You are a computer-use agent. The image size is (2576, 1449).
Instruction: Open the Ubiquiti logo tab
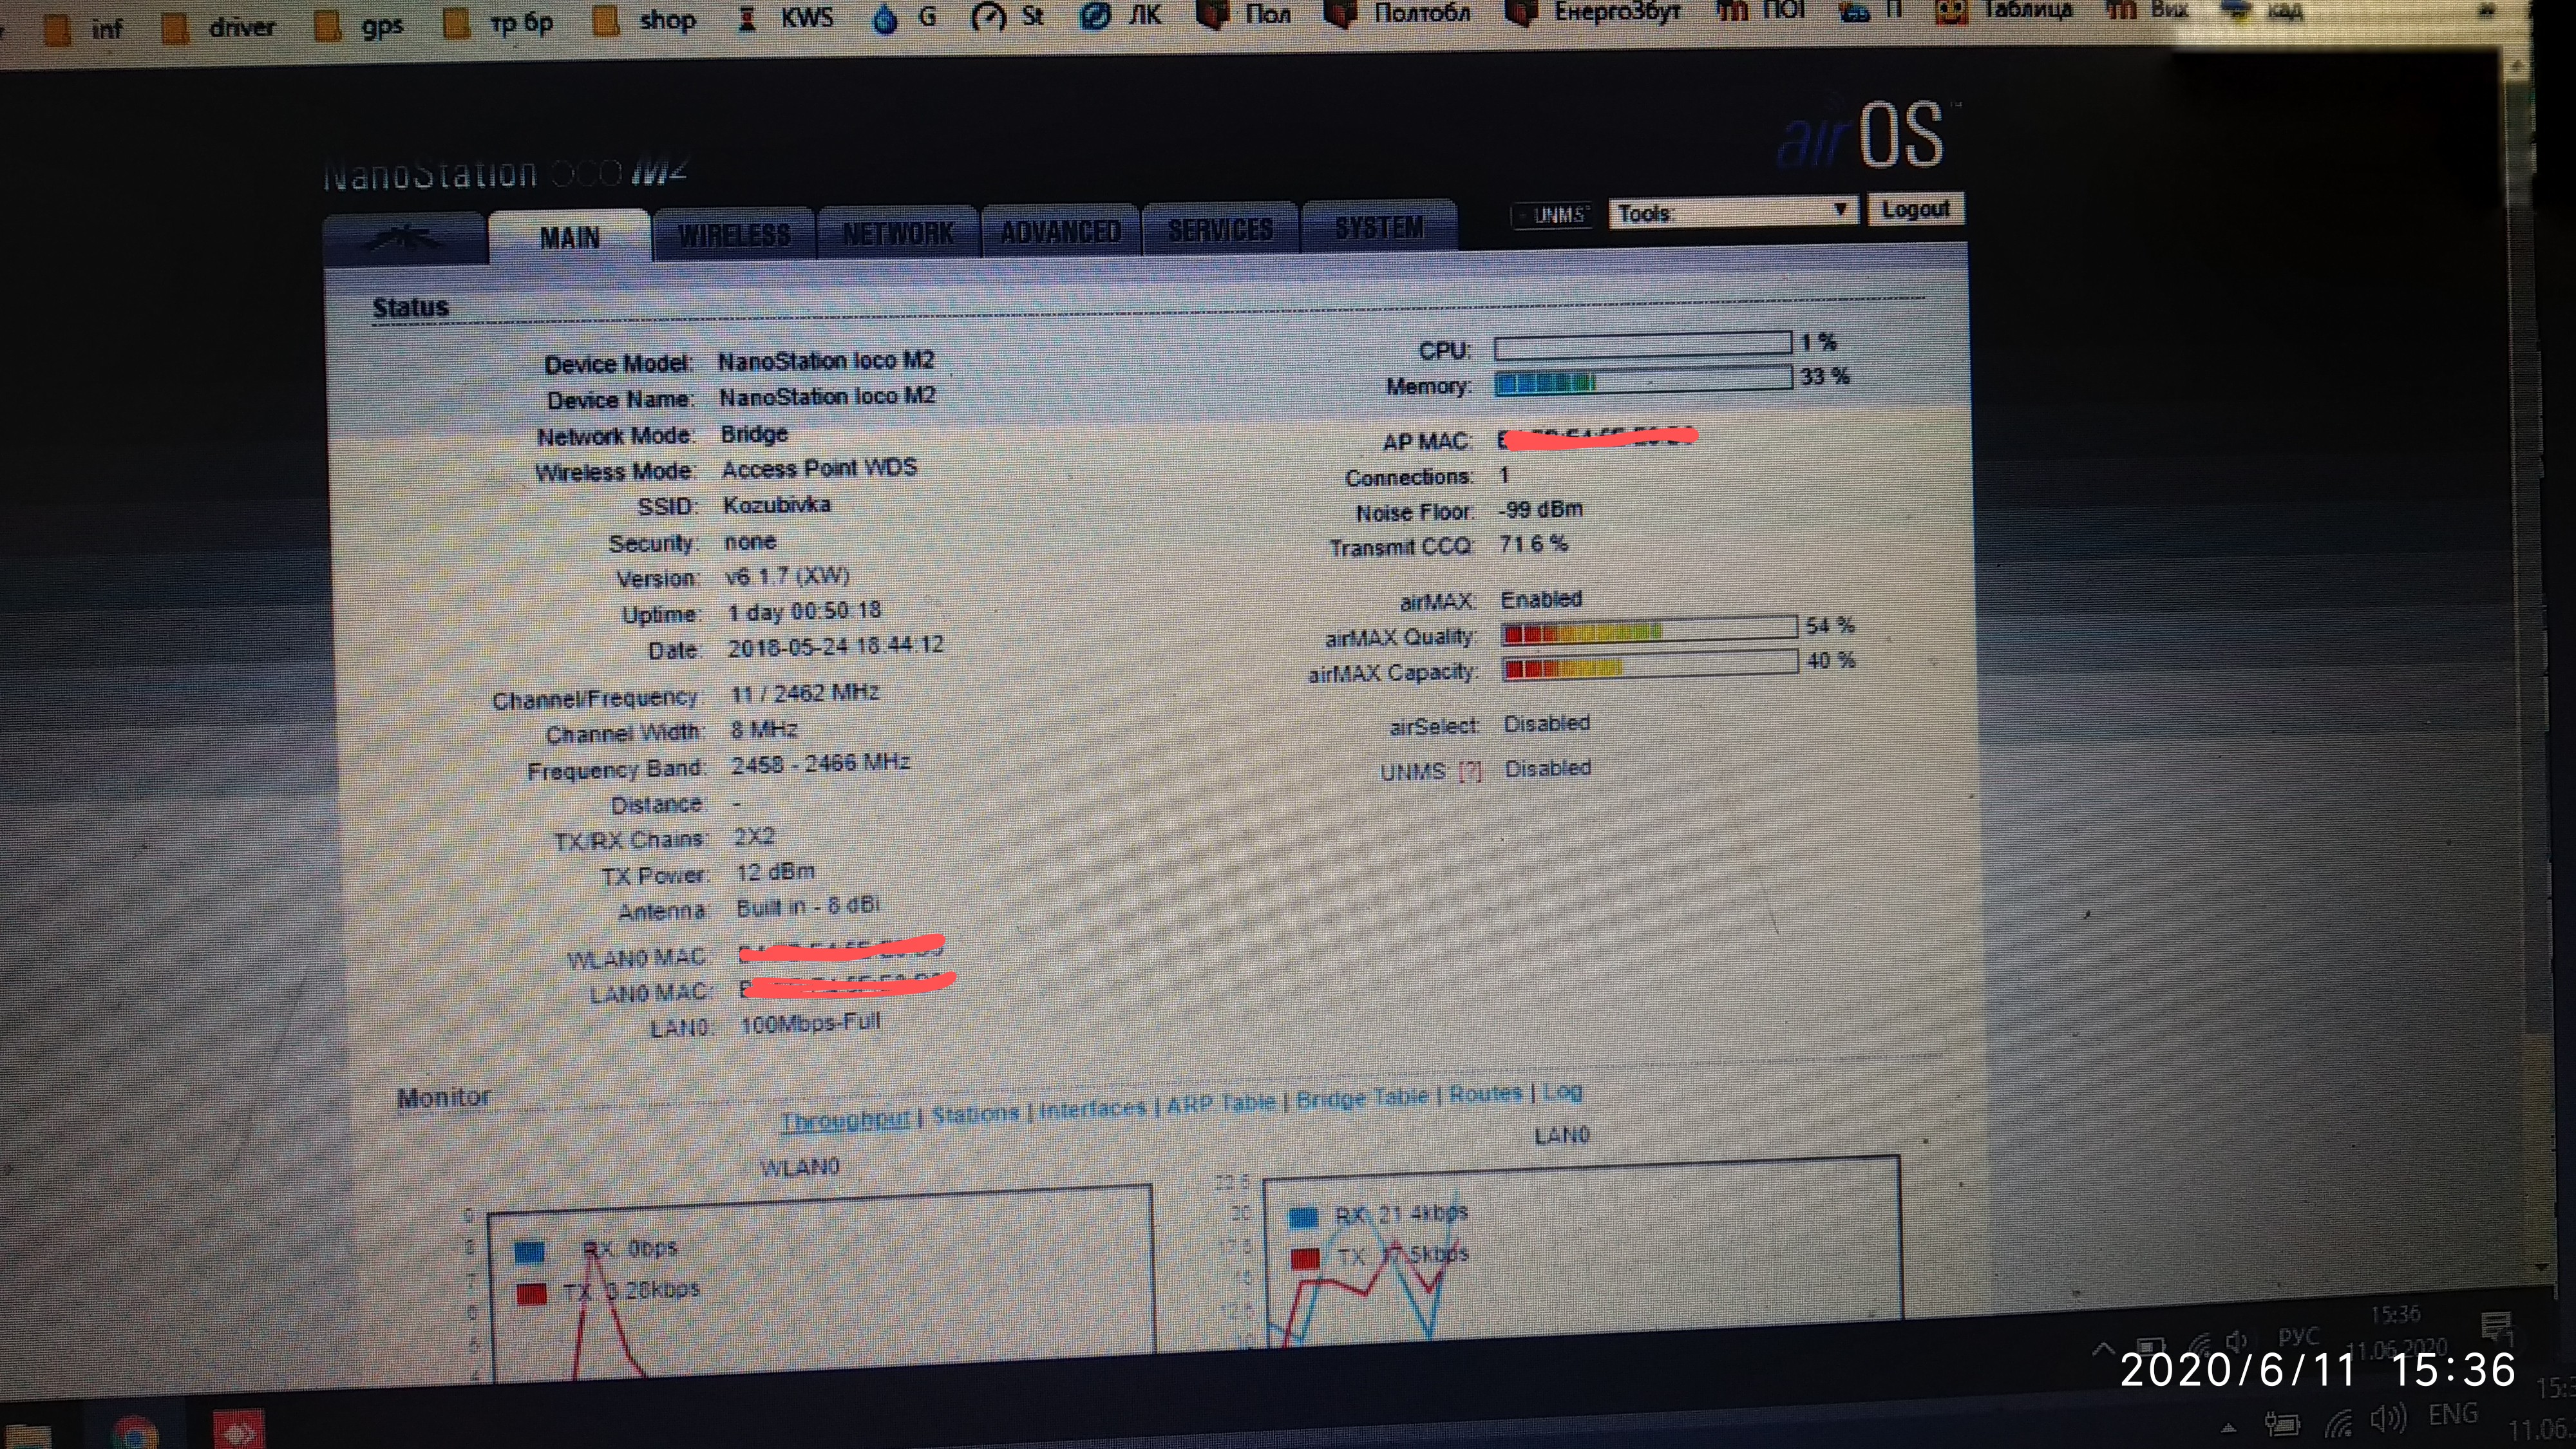[x=405, y=239]
